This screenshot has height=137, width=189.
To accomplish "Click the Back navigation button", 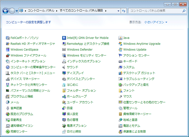I will click(x=6, y=11).
